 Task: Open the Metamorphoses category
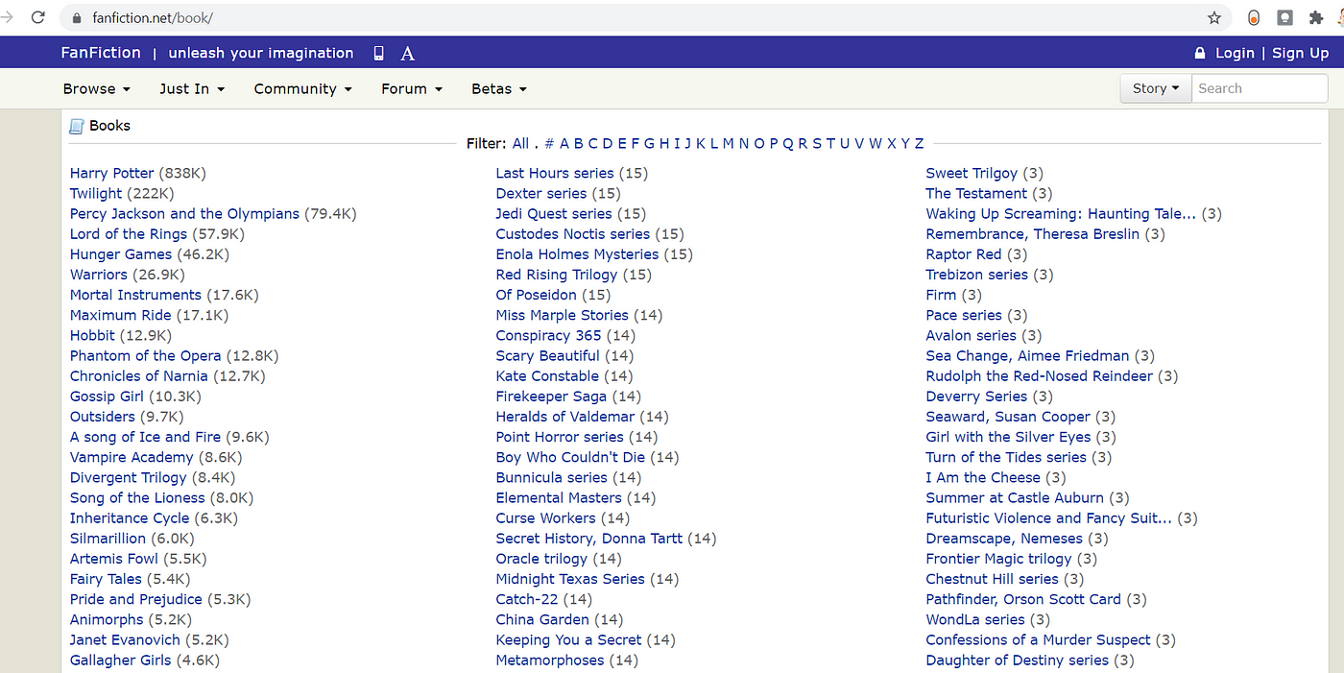pyautogui.click(x=549, y=660)
